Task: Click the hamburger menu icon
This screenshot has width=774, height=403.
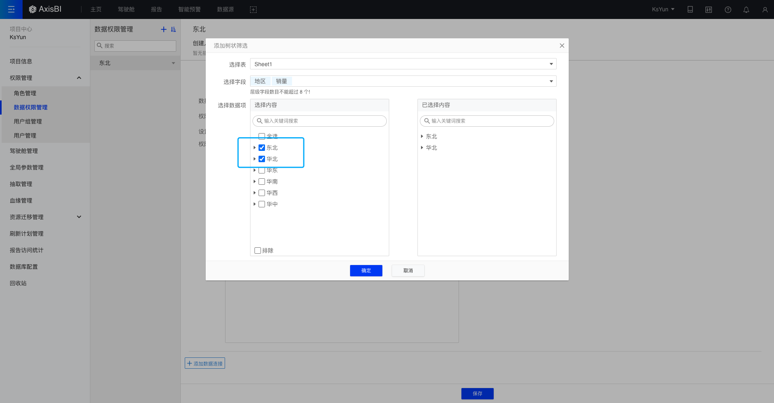Action: pyautogui.click(x=11, y=9)
